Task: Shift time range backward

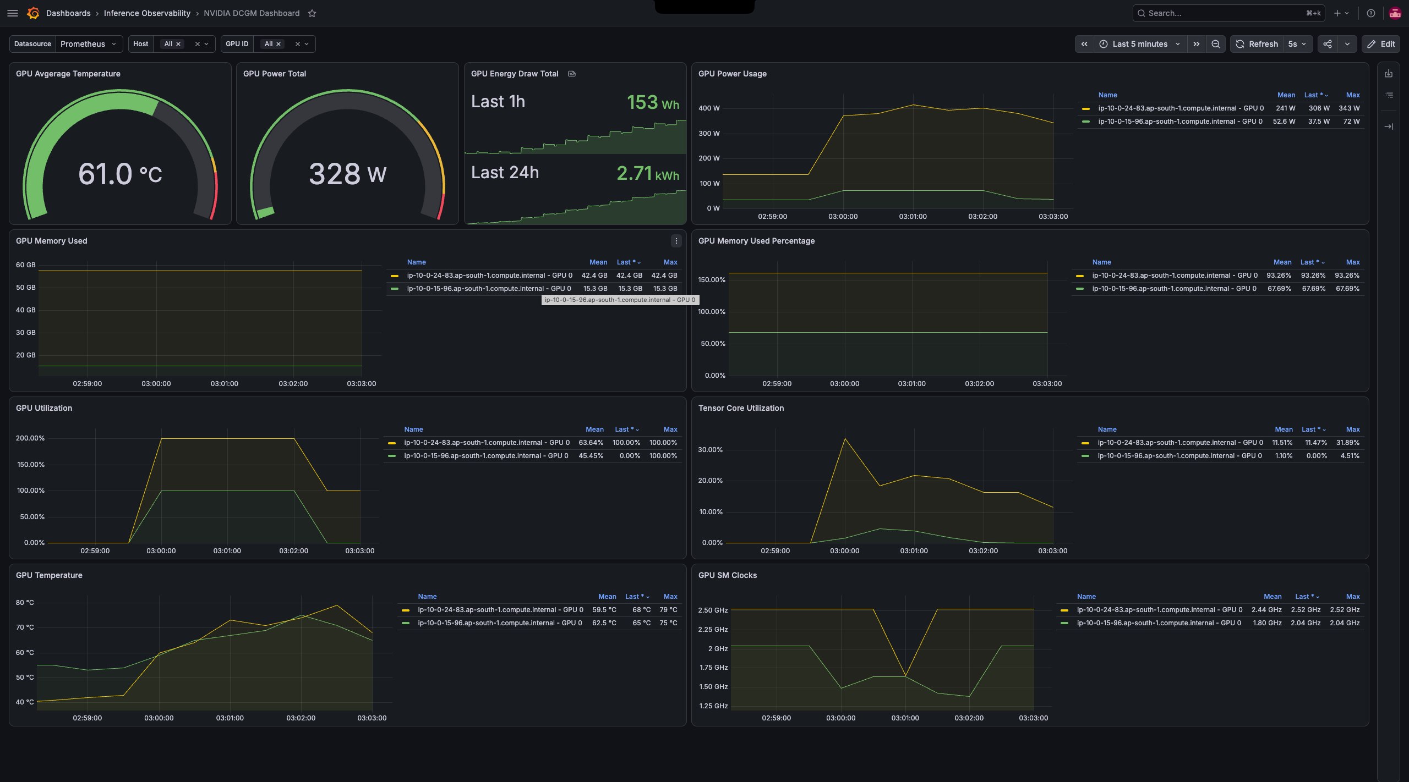Action: coord(1084,44)
